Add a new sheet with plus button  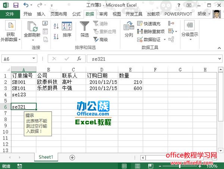[72, 157]
